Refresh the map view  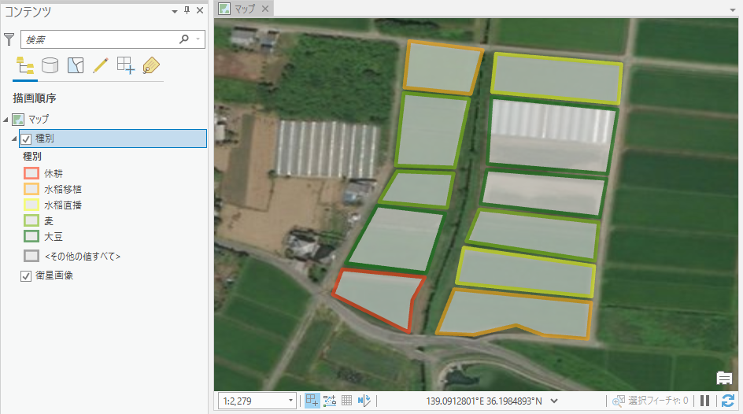coord(728,401)
